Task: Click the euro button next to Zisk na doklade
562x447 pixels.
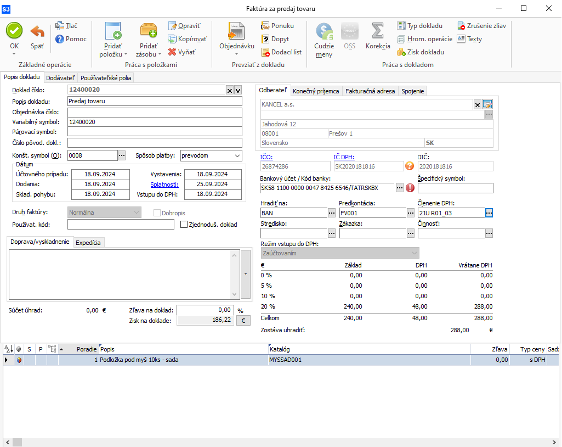Action: pyautogui.click(x=242, y=321)
